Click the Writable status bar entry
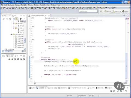 [x=70, y=96]
